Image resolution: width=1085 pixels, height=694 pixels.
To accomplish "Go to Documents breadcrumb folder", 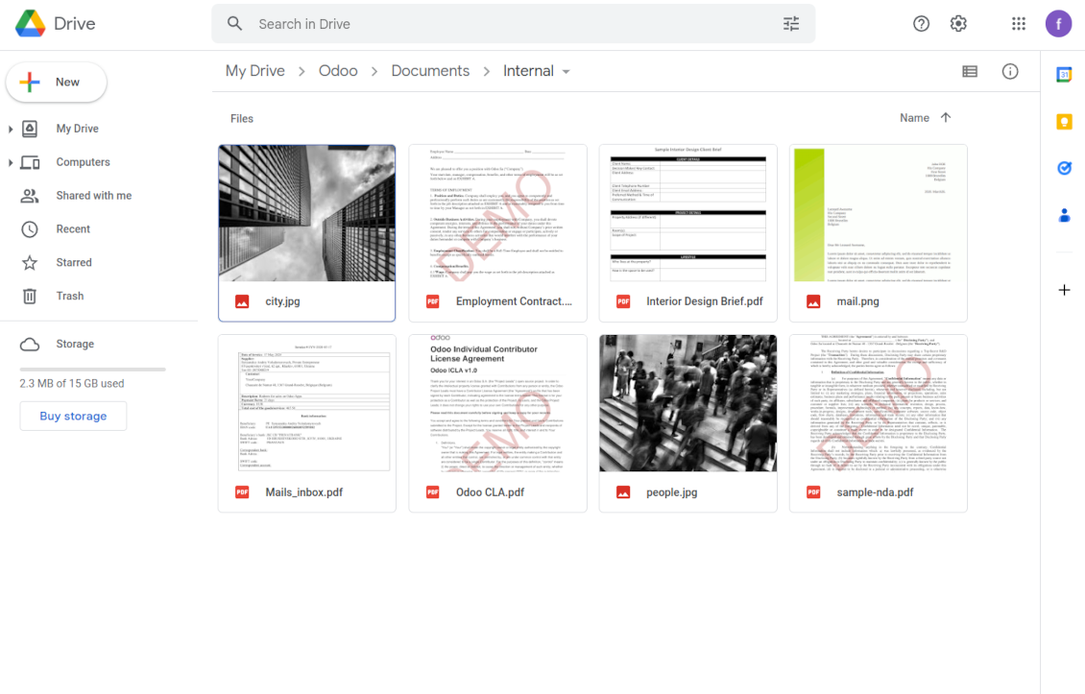I will click(x=430, y=71).
